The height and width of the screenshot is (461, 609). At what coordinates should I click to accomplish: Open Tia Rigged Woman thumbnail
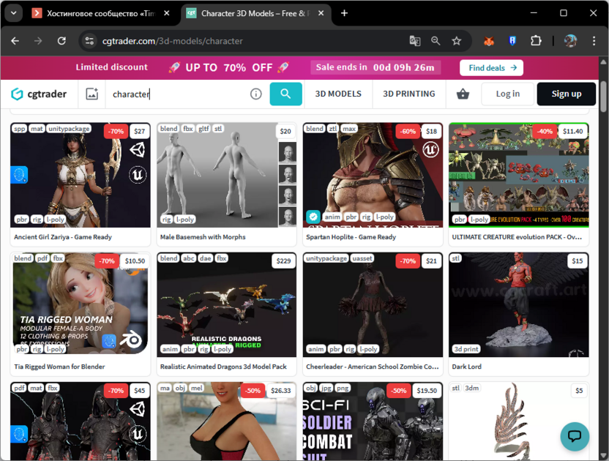(x=81, y=305)
